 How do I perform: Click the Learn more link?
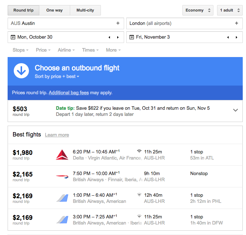(57, 135)
